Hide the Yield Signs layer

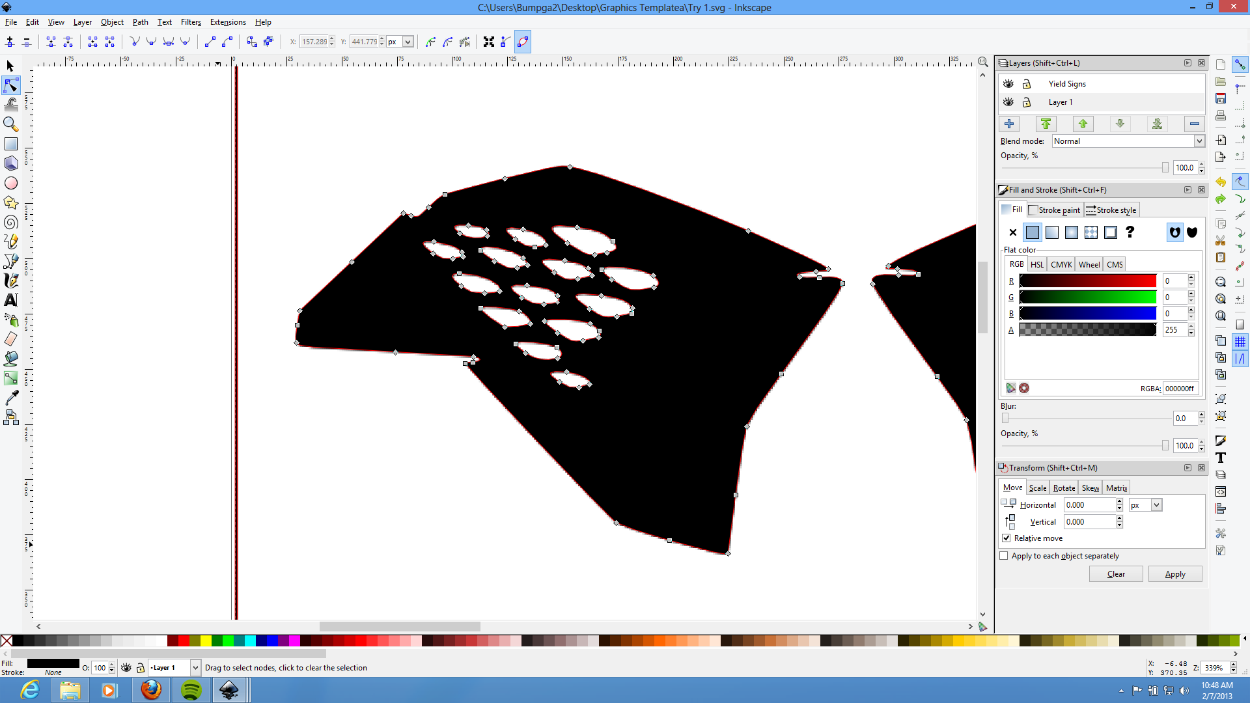tap(1008, 83)
